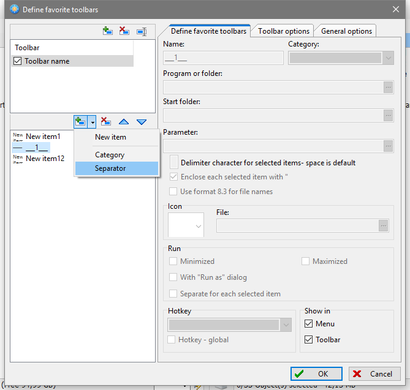This screenshot has height=390, width=410.
Task: Open the add item dropdown arrow
Action: [x=92, y=122]
